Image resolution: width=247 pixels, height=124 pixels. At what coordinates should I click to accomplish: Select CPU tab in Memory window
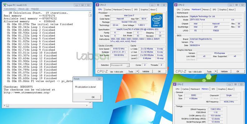(178, 89)
